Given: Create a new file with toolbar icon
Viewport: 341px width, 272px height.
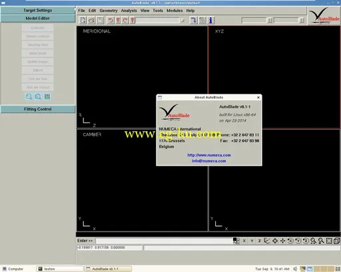Looking at the screenshot, I should (83, 20).
